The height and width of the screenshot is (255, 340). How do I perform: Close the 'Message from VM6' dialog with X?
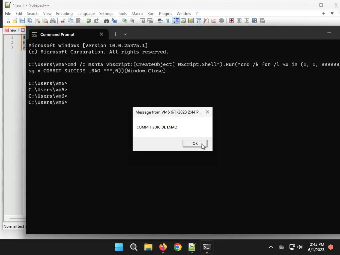point(208,112)
